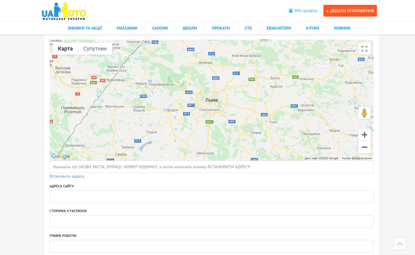Click the UAMoto logo
415x255 pixels.
[64, 11]
